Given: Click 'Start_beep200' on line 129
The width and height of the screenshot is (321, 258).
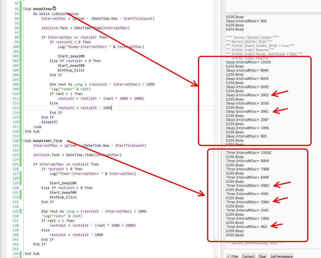Looking at the screenshot, I should pyautogui.click(x=63, y=183).
